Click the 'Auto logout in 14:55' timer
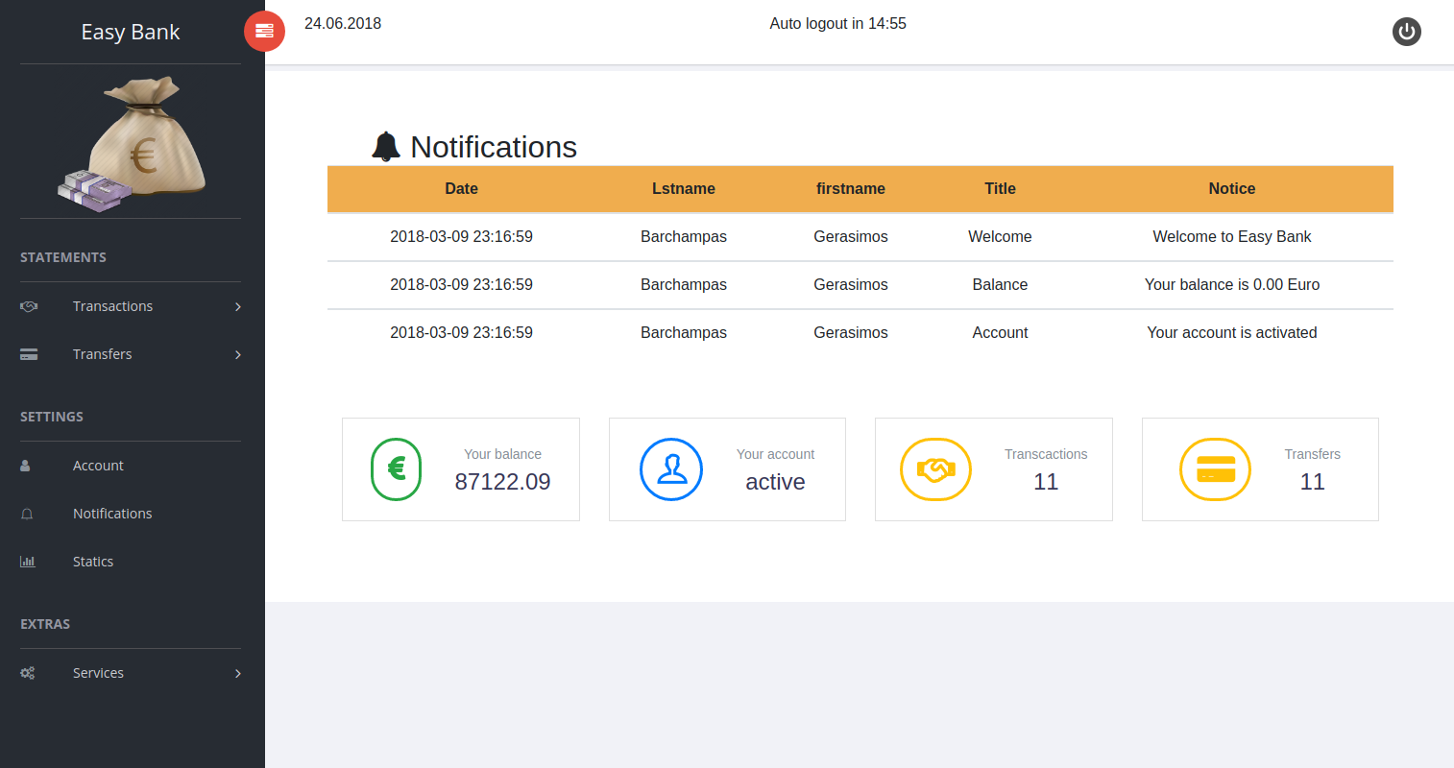 coord(837,24)
